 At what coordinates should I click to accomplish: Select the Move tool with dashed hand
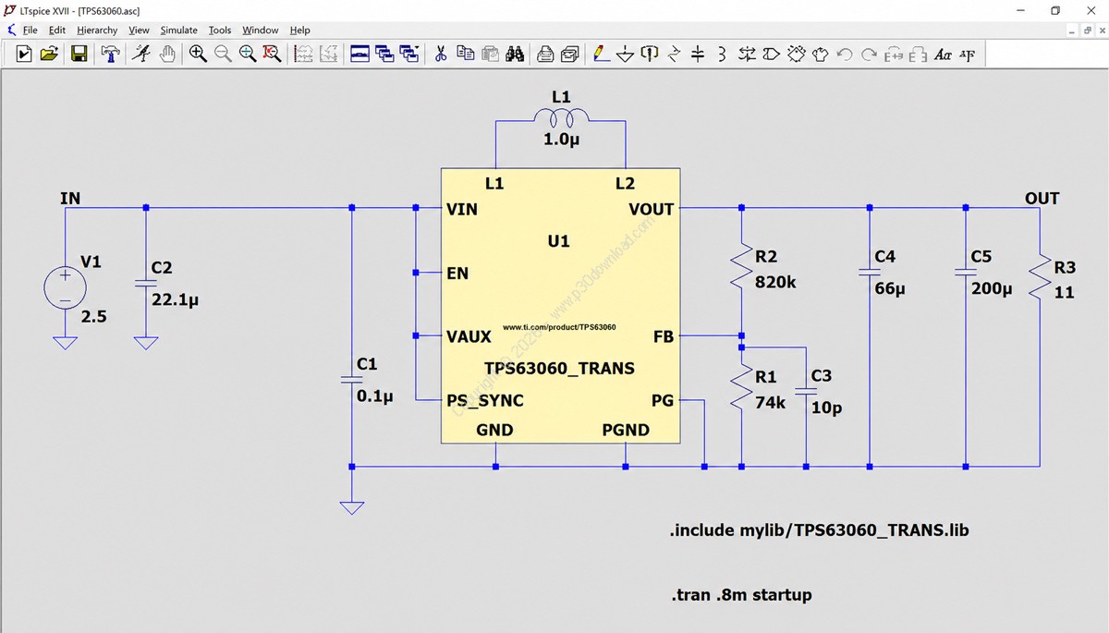point(796,55)
